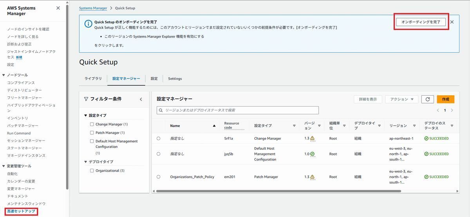Click the green version check in the jyq5b row

(x=312, y=154)
